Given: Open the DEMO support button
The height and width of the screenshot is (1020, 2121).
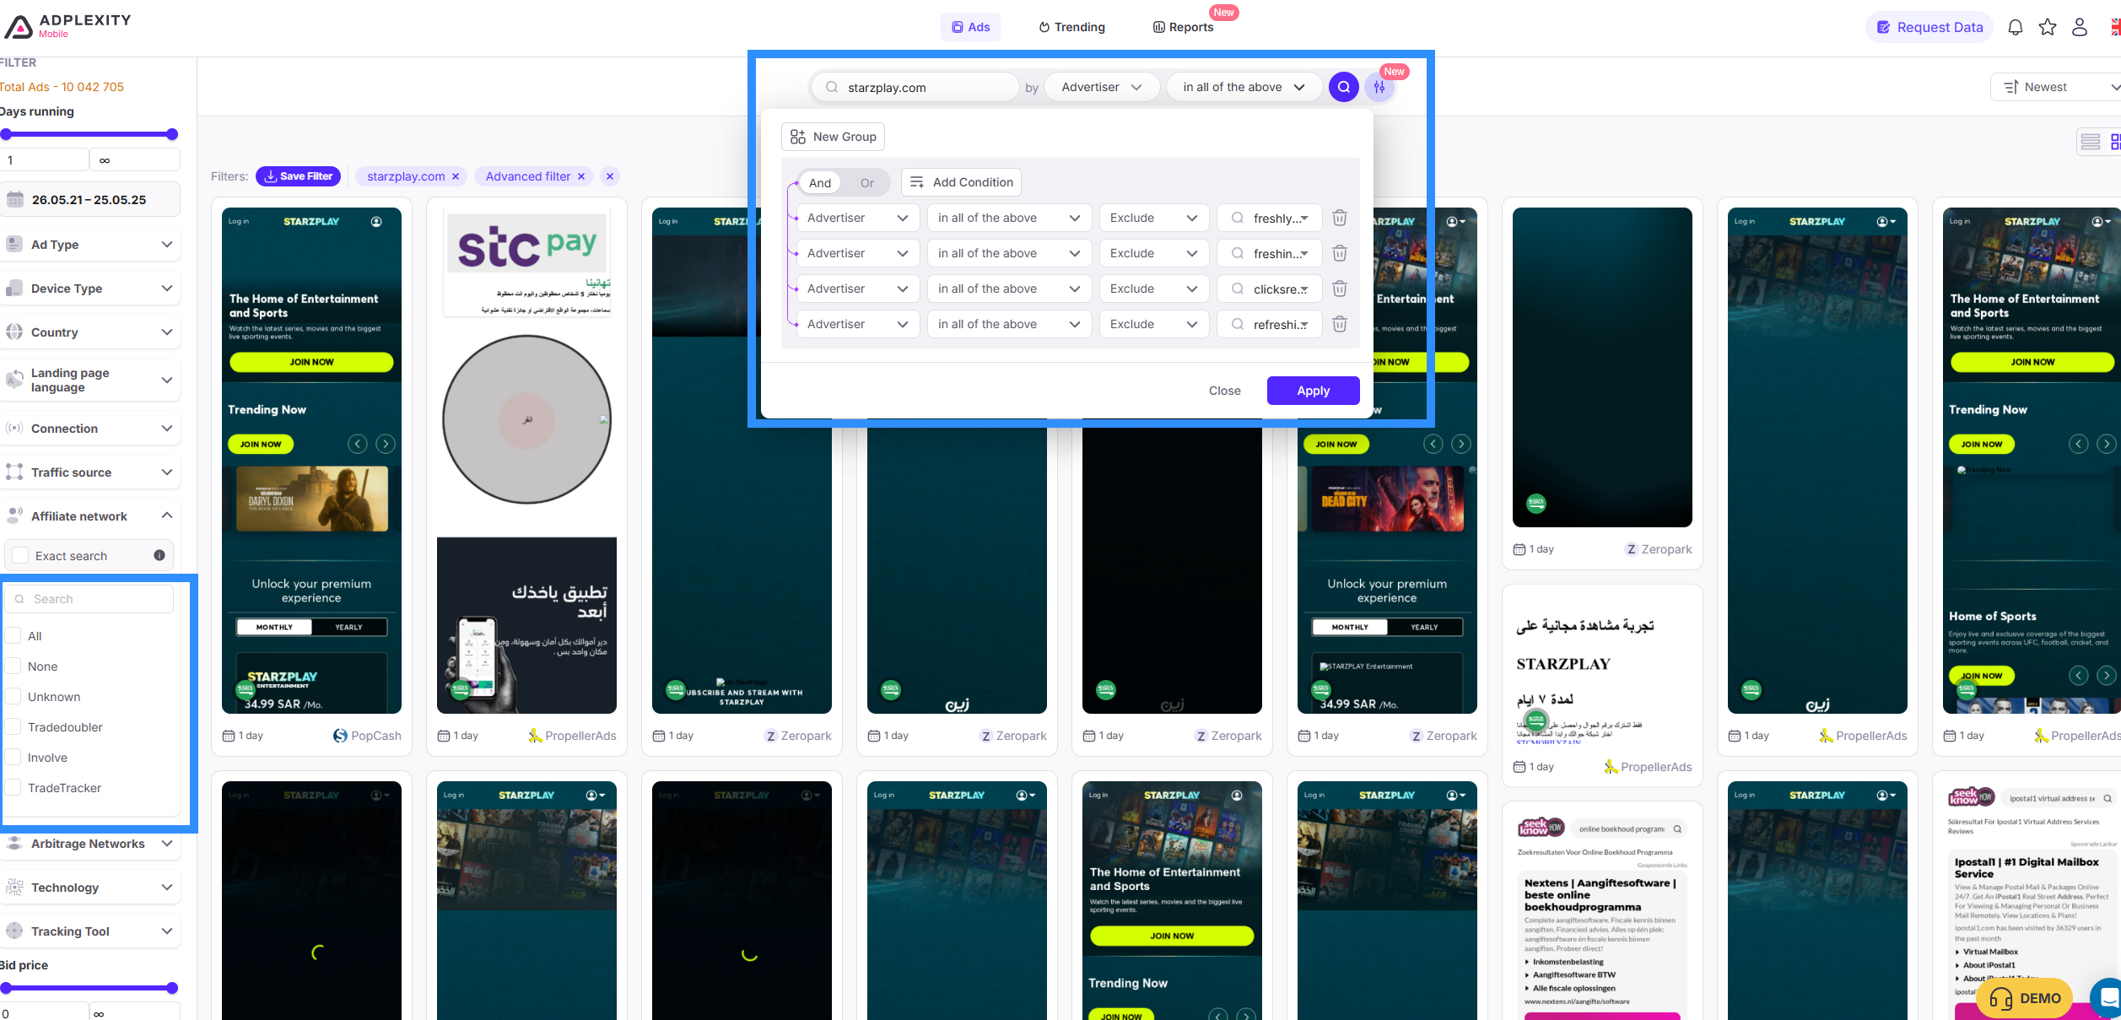Looking at the screenshot, I should 2024,998.
